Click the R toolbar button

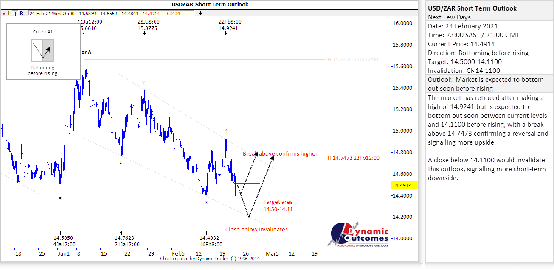click(22, 14)
